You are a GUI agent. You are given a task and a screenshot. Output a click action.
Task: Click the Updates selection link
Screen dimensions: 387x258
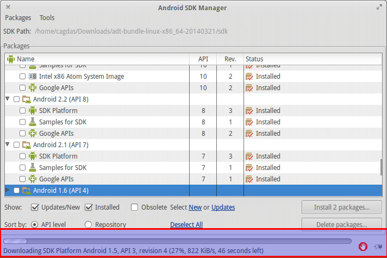click(x=223, y=207)
